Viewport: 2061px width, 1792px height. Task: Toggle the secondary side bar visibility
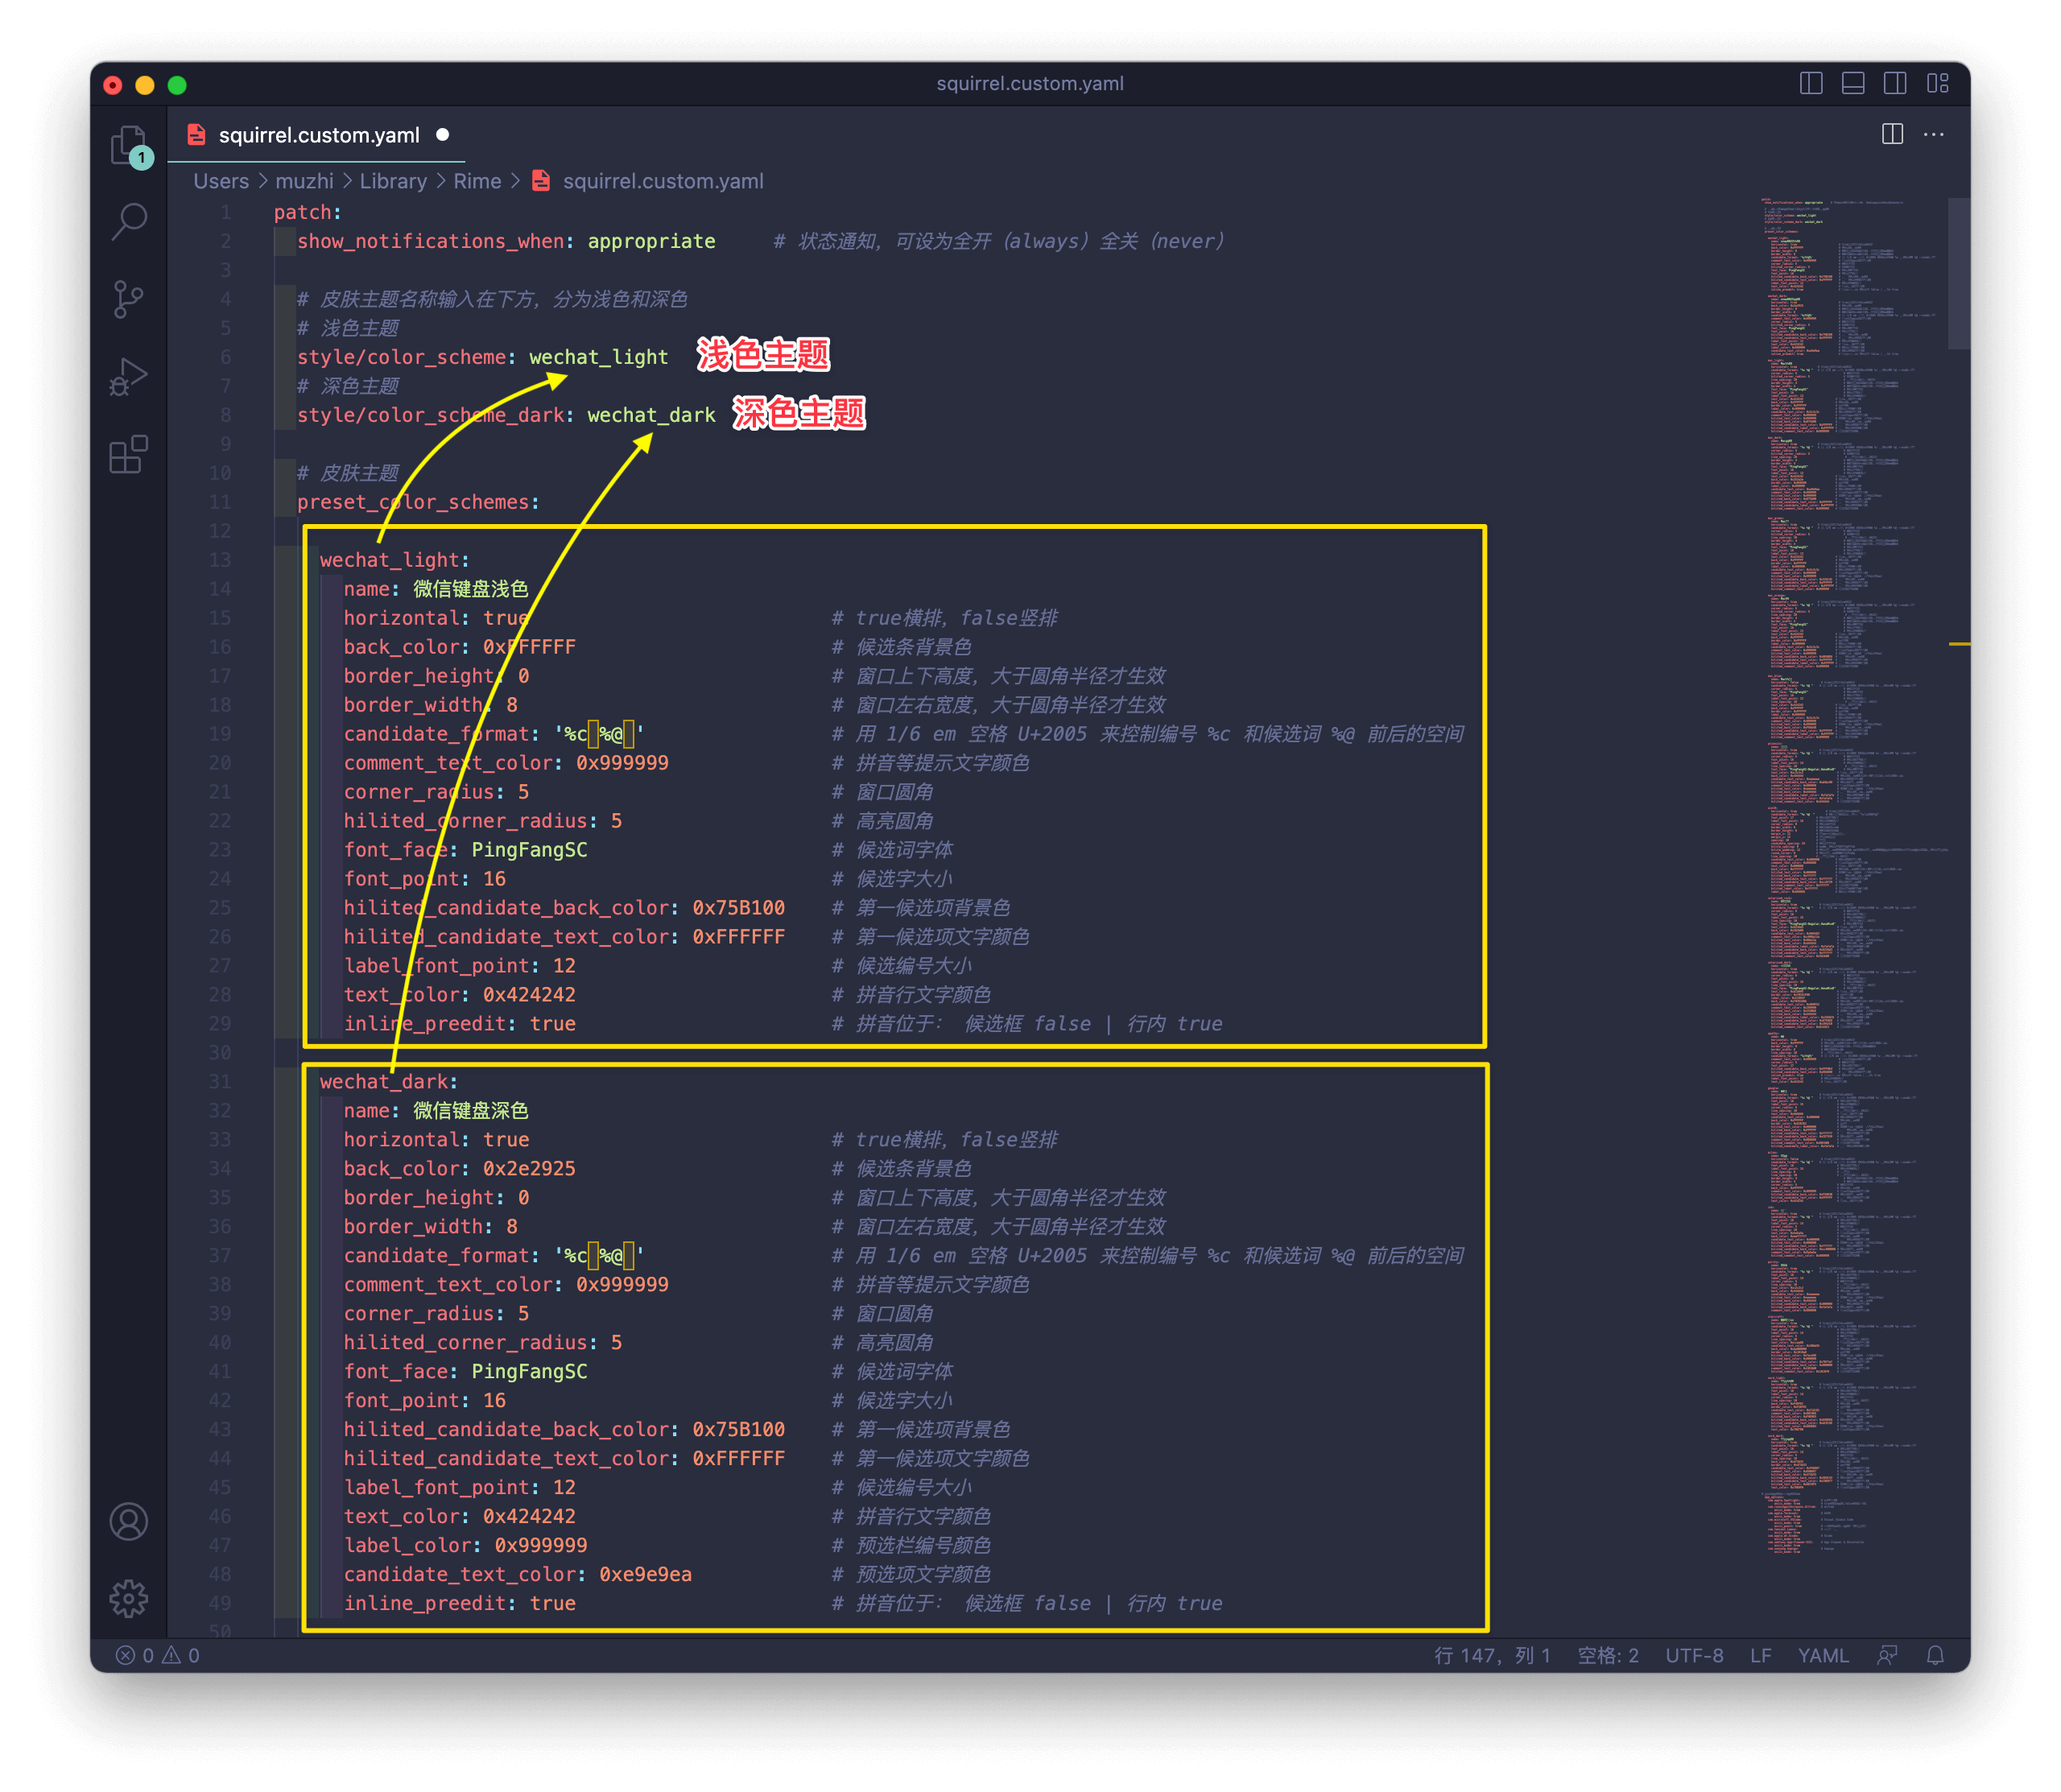tap(1894, 84)
